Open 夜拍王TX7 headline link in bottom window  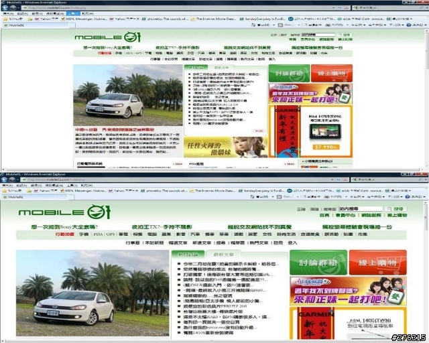[x=162, y=227]
